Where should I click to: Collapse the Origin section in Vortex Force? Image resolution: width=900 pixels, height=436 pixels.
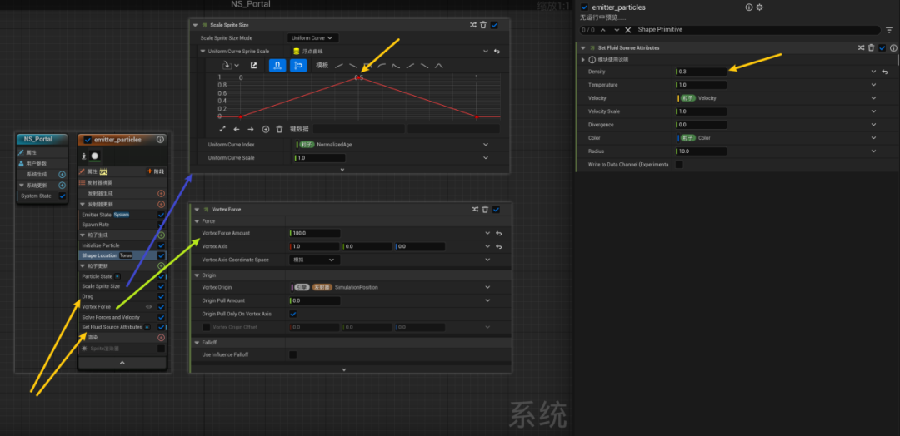[x=197, y=275]
